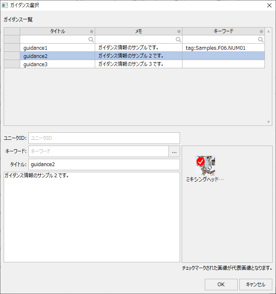Click the filter dot on キーワード header
Image resolution: width=276 pixels, height=294 pixels.
click(x=261, y=32)
